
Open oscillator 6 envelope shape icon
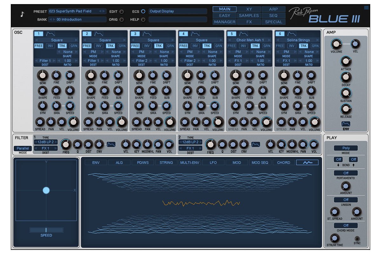(x=292, y=34)
